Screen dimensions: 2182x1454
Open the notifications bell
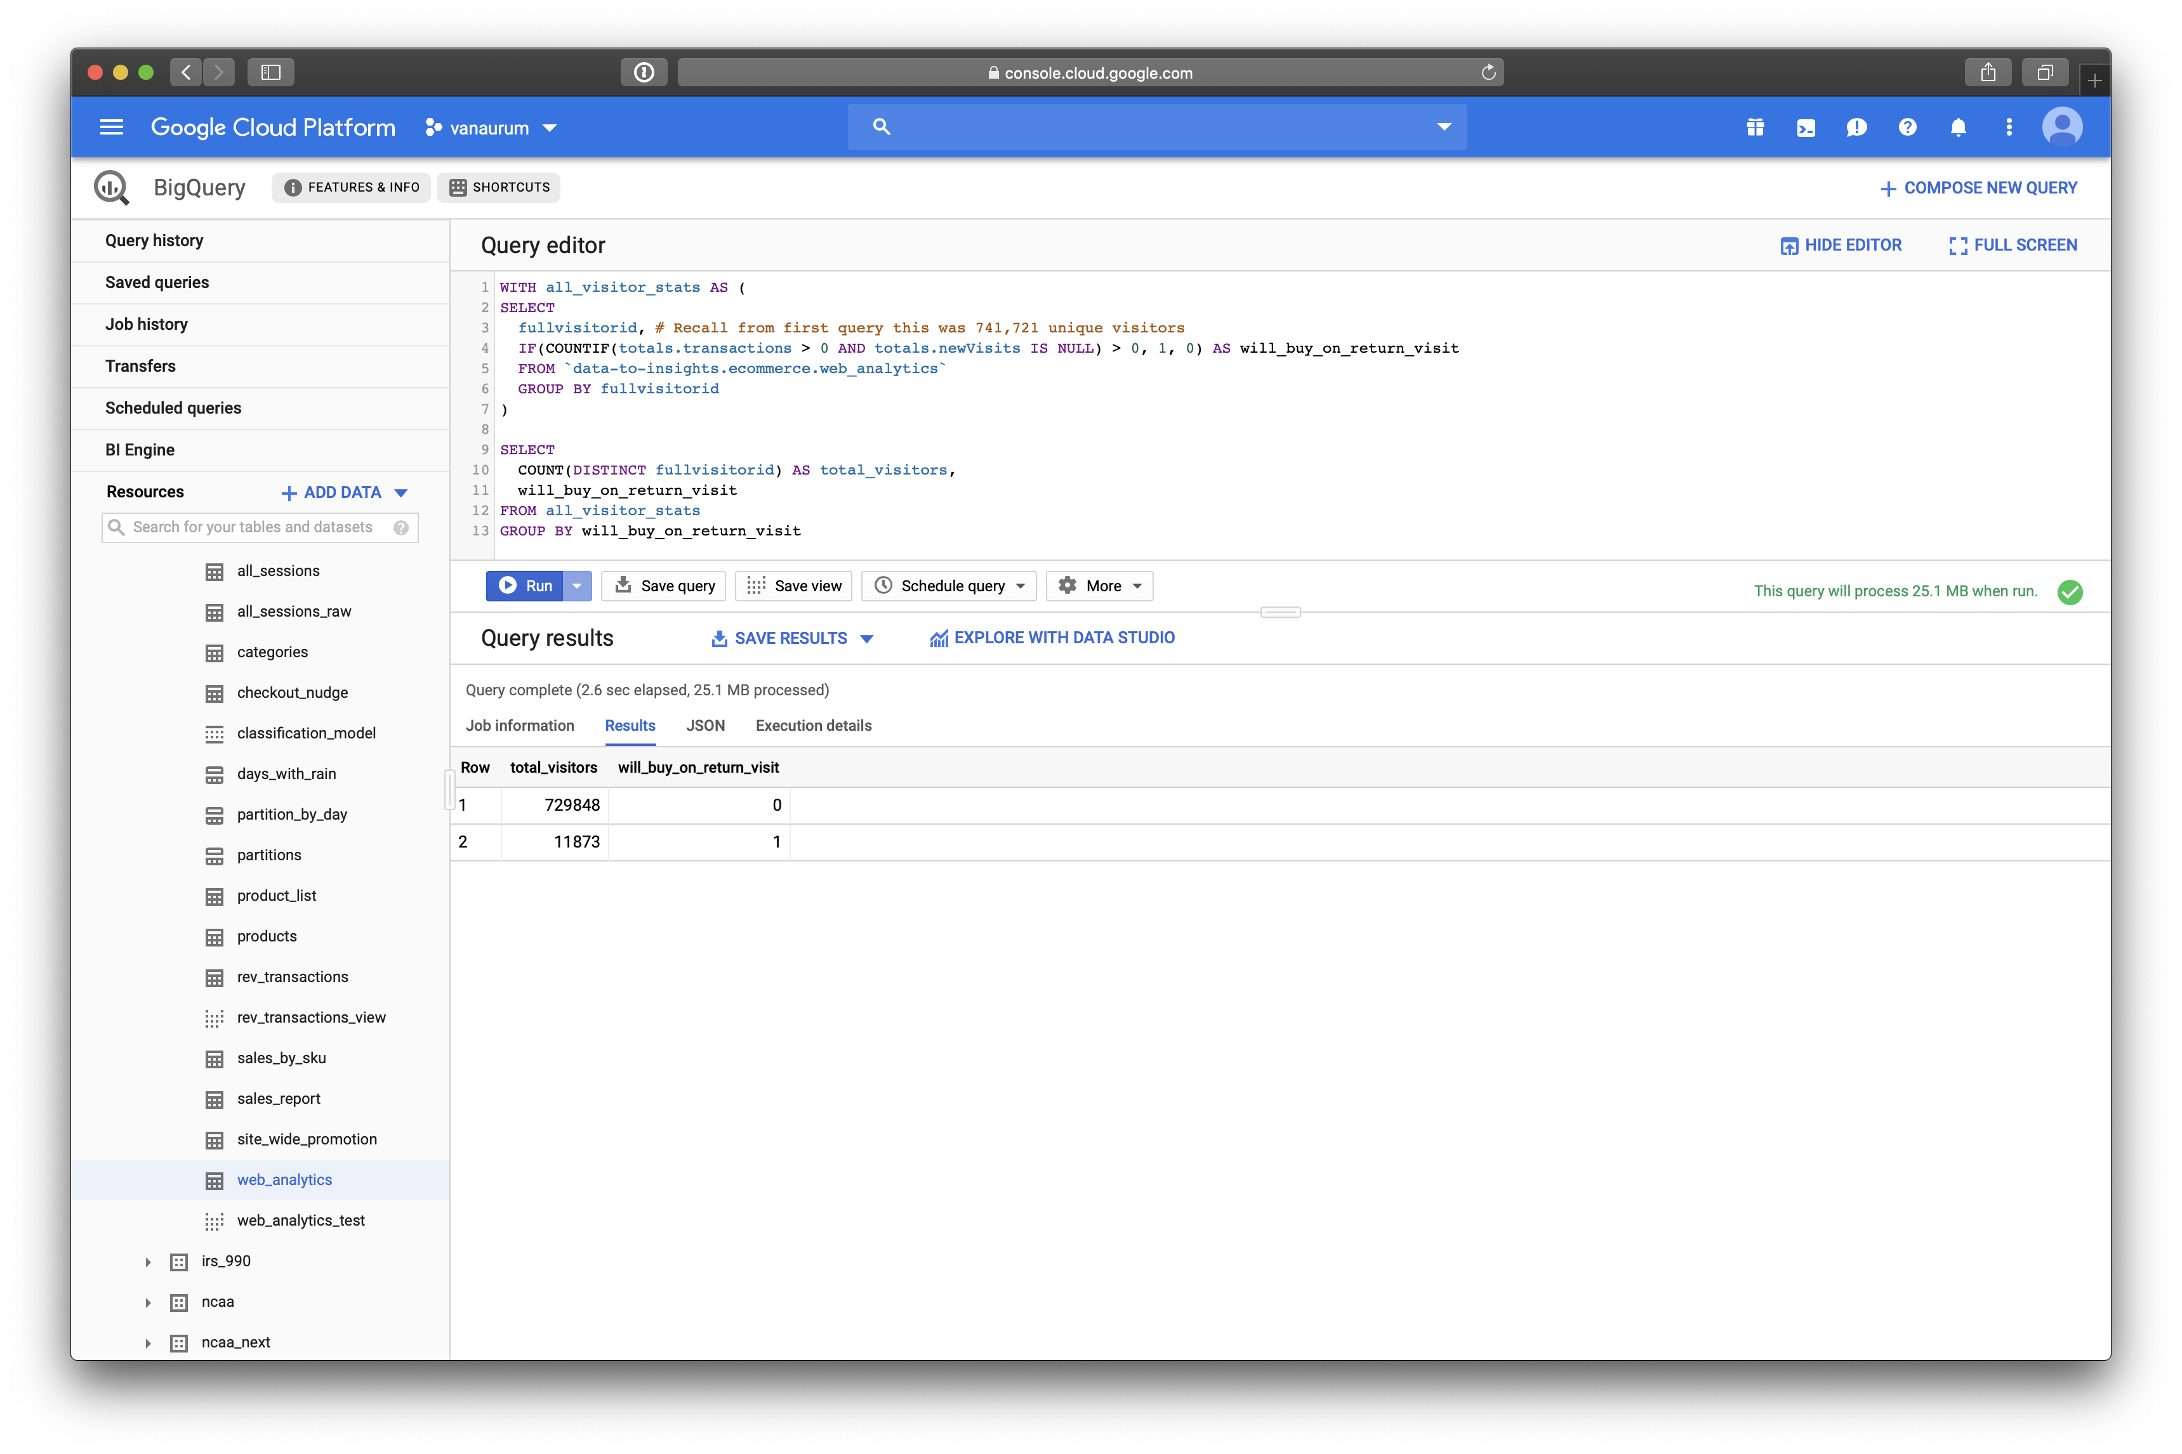coord(1959,127)
